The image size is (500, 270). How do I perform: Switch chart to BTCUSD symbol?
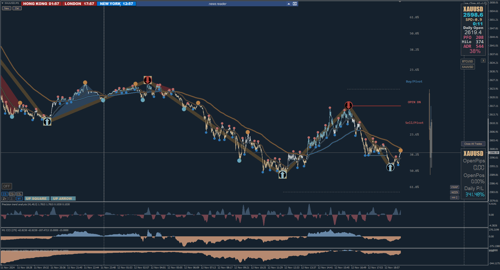tap(467, 61)
